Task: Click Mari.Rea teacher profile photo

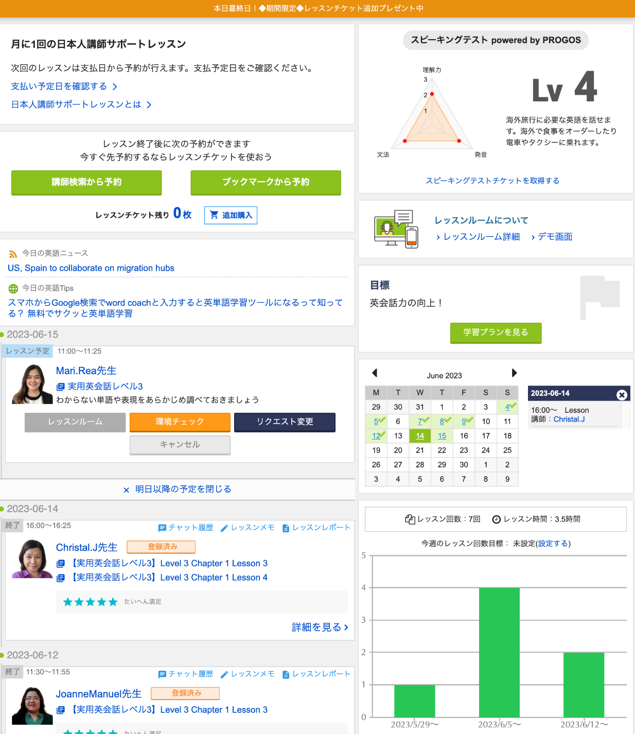Action: [x=32, y=384]
